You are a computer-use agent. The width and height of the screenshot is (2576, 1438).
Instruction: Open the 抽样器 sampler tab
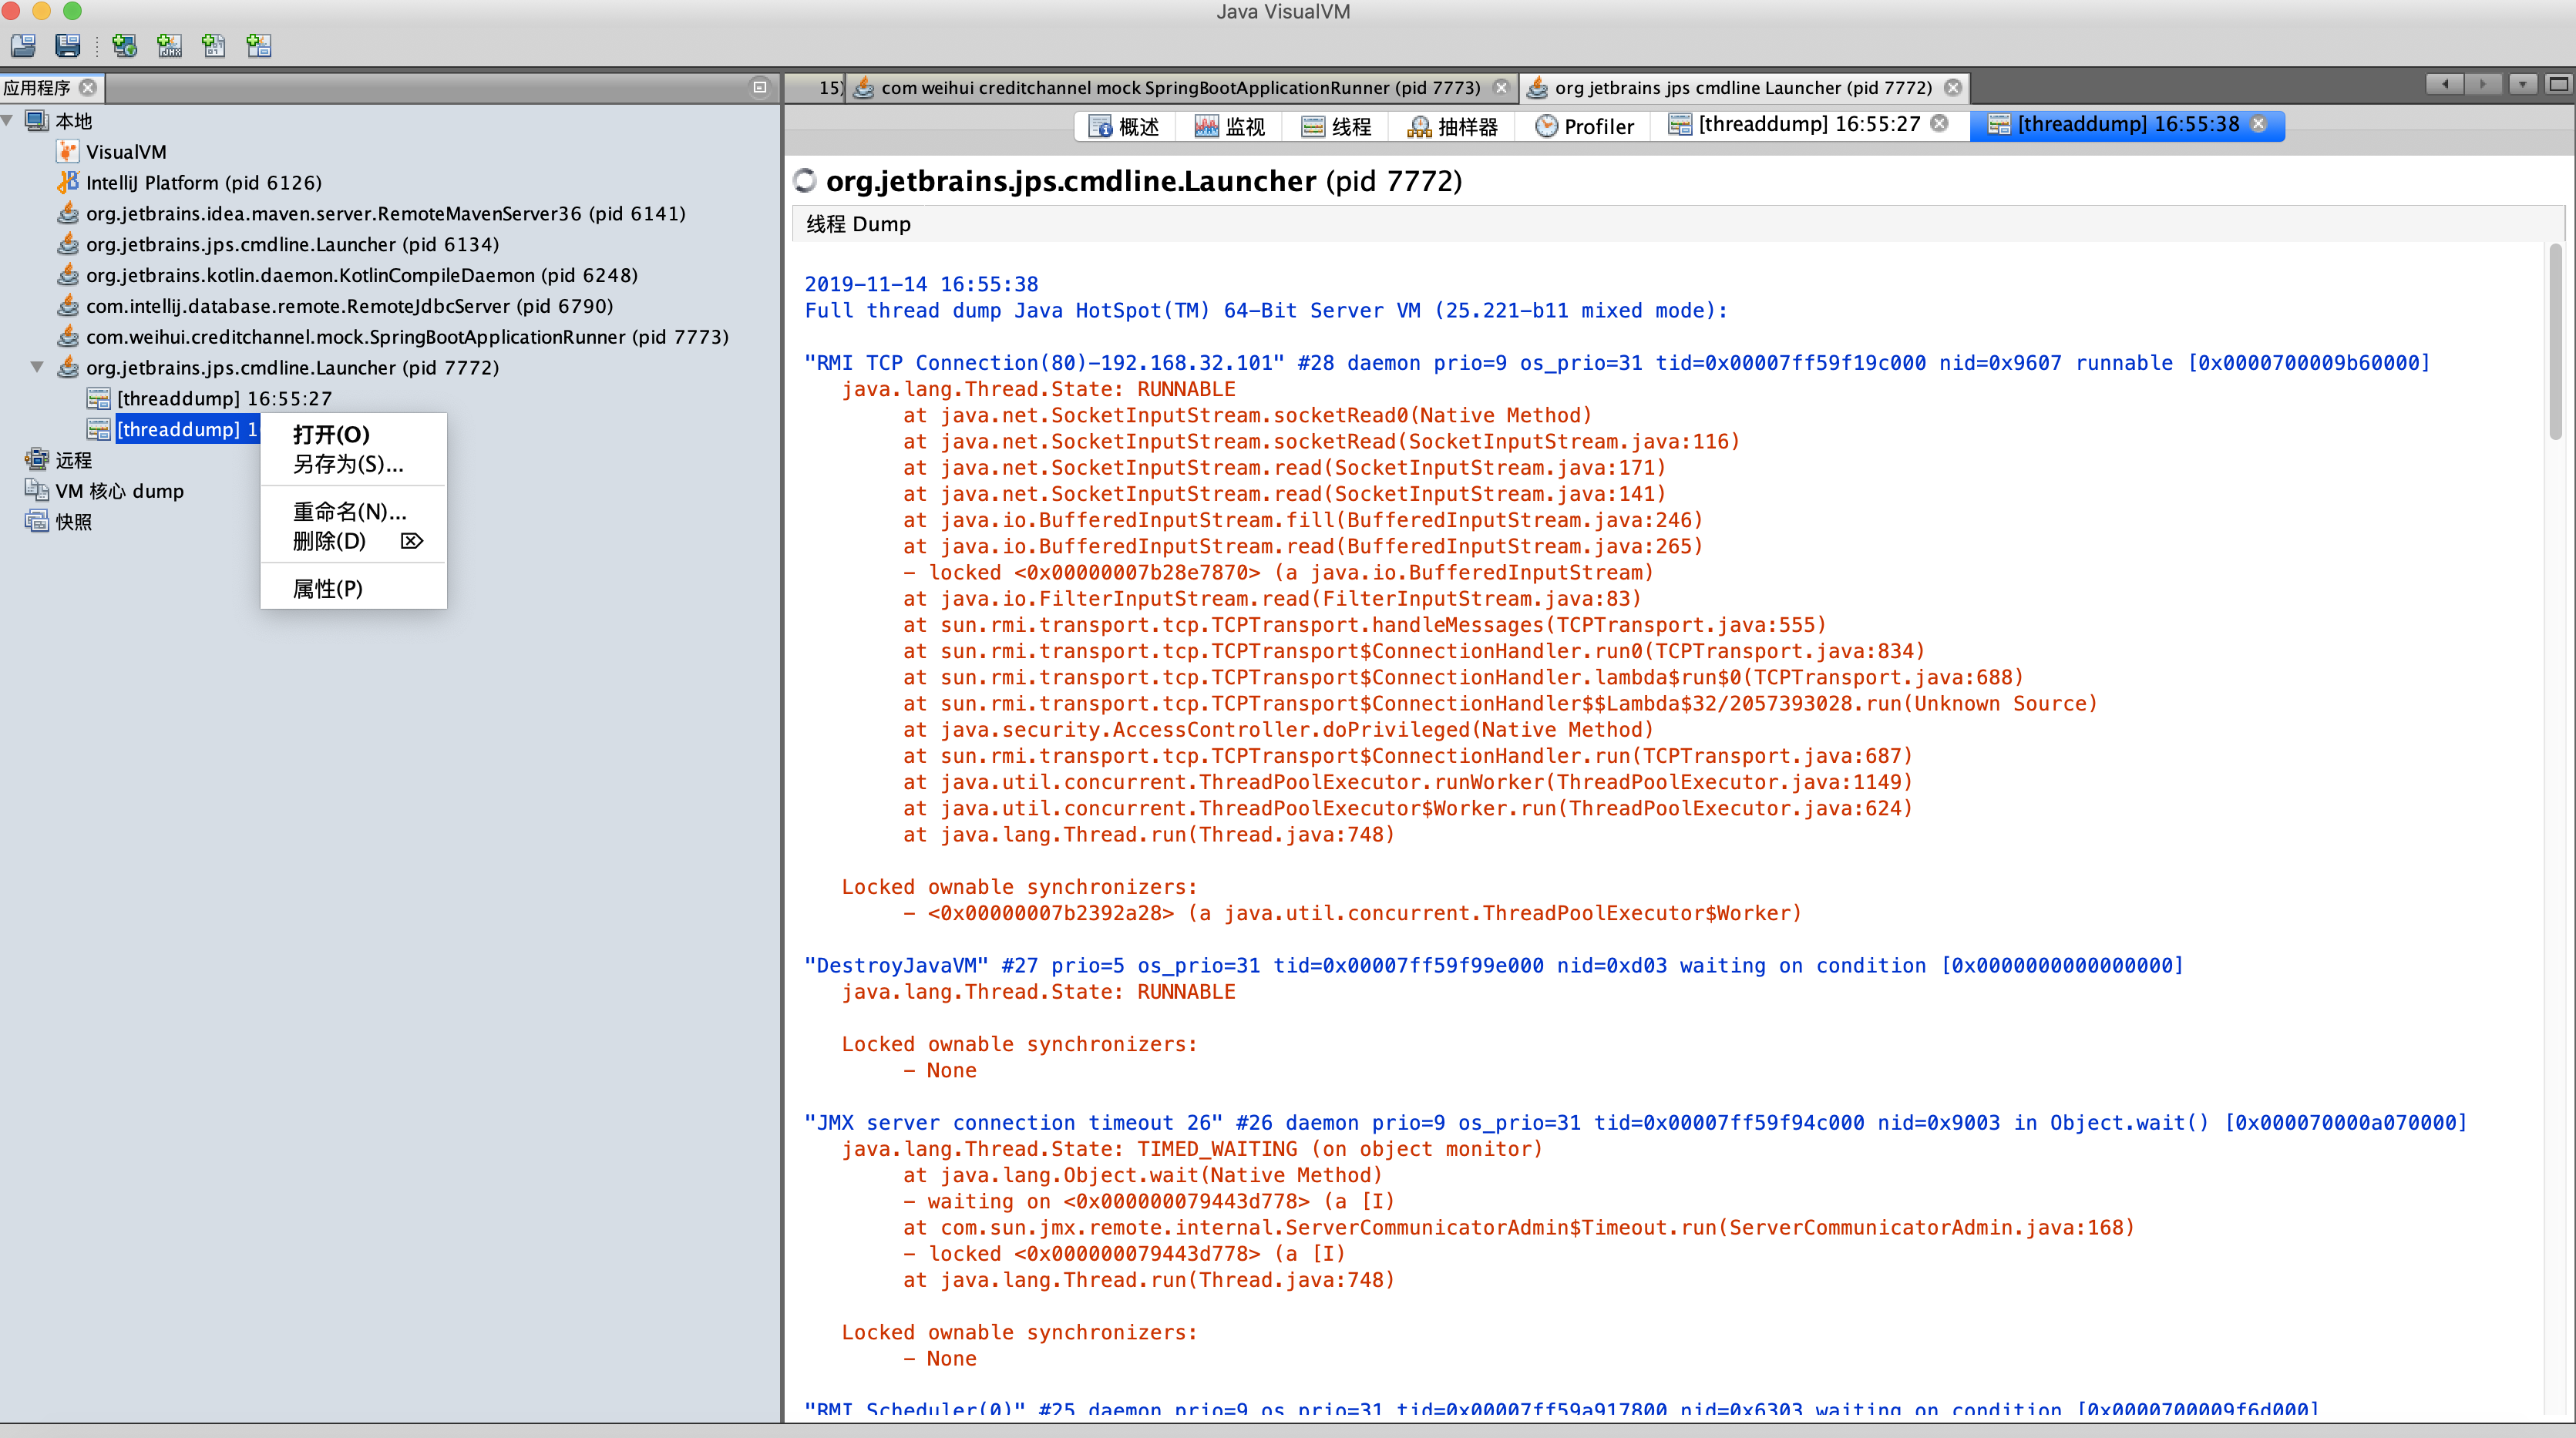click(1453, 126)
